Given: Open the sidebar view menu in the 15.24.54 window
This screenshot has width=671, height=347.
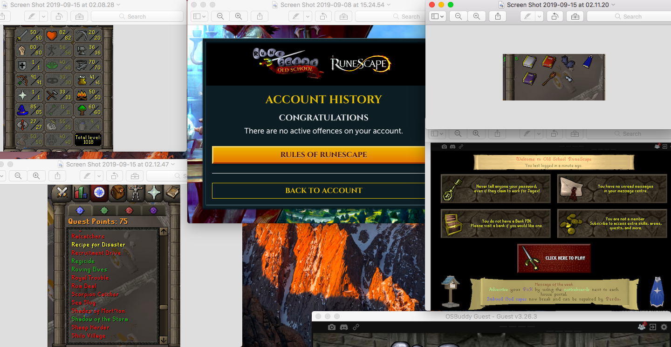Looking at the screenshot, I should tap(199, 16).
